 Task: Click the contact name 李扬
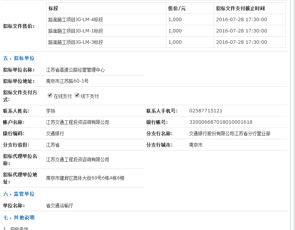pyautogui.click(x=50, y=111)
